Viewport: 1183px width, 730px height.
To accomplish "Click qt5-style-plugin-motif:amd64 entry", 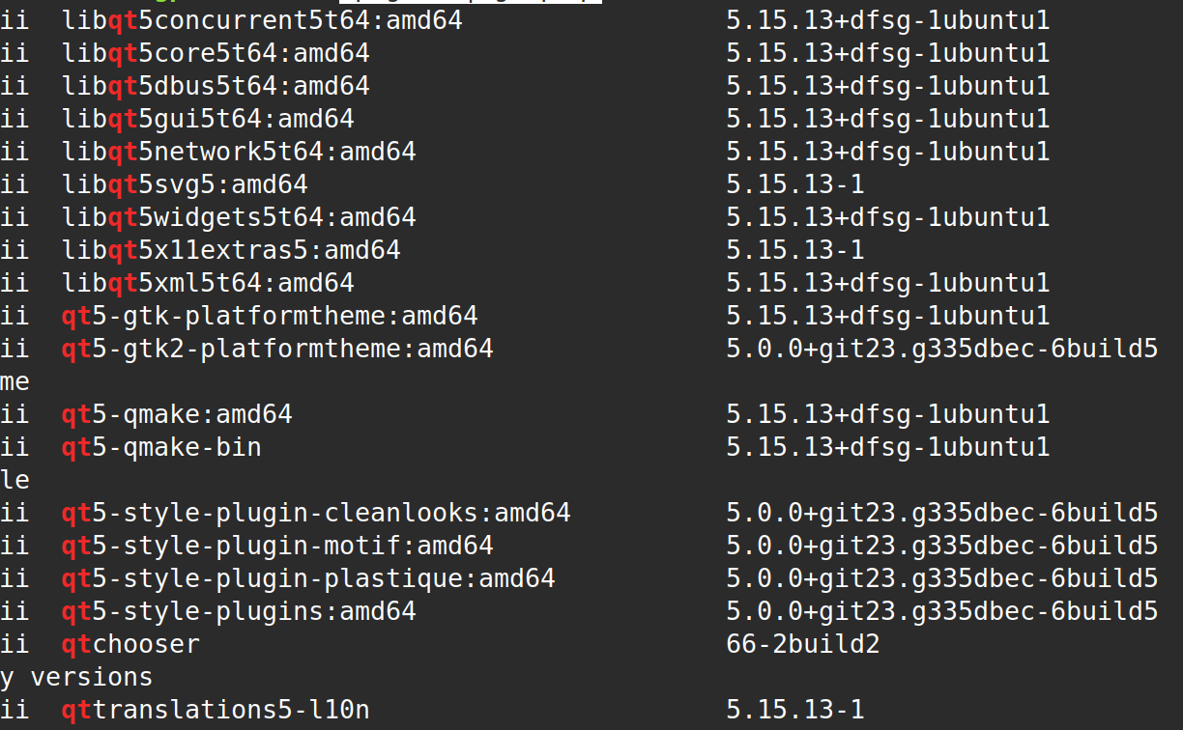I will click(x=277, y=546).
